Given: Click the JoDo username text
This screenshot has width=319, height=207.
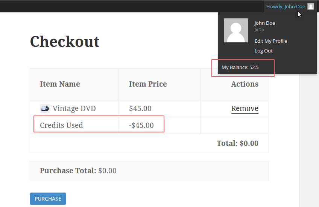Looking at the screenshot, I should pyautogui.click(x=259, y=30).
